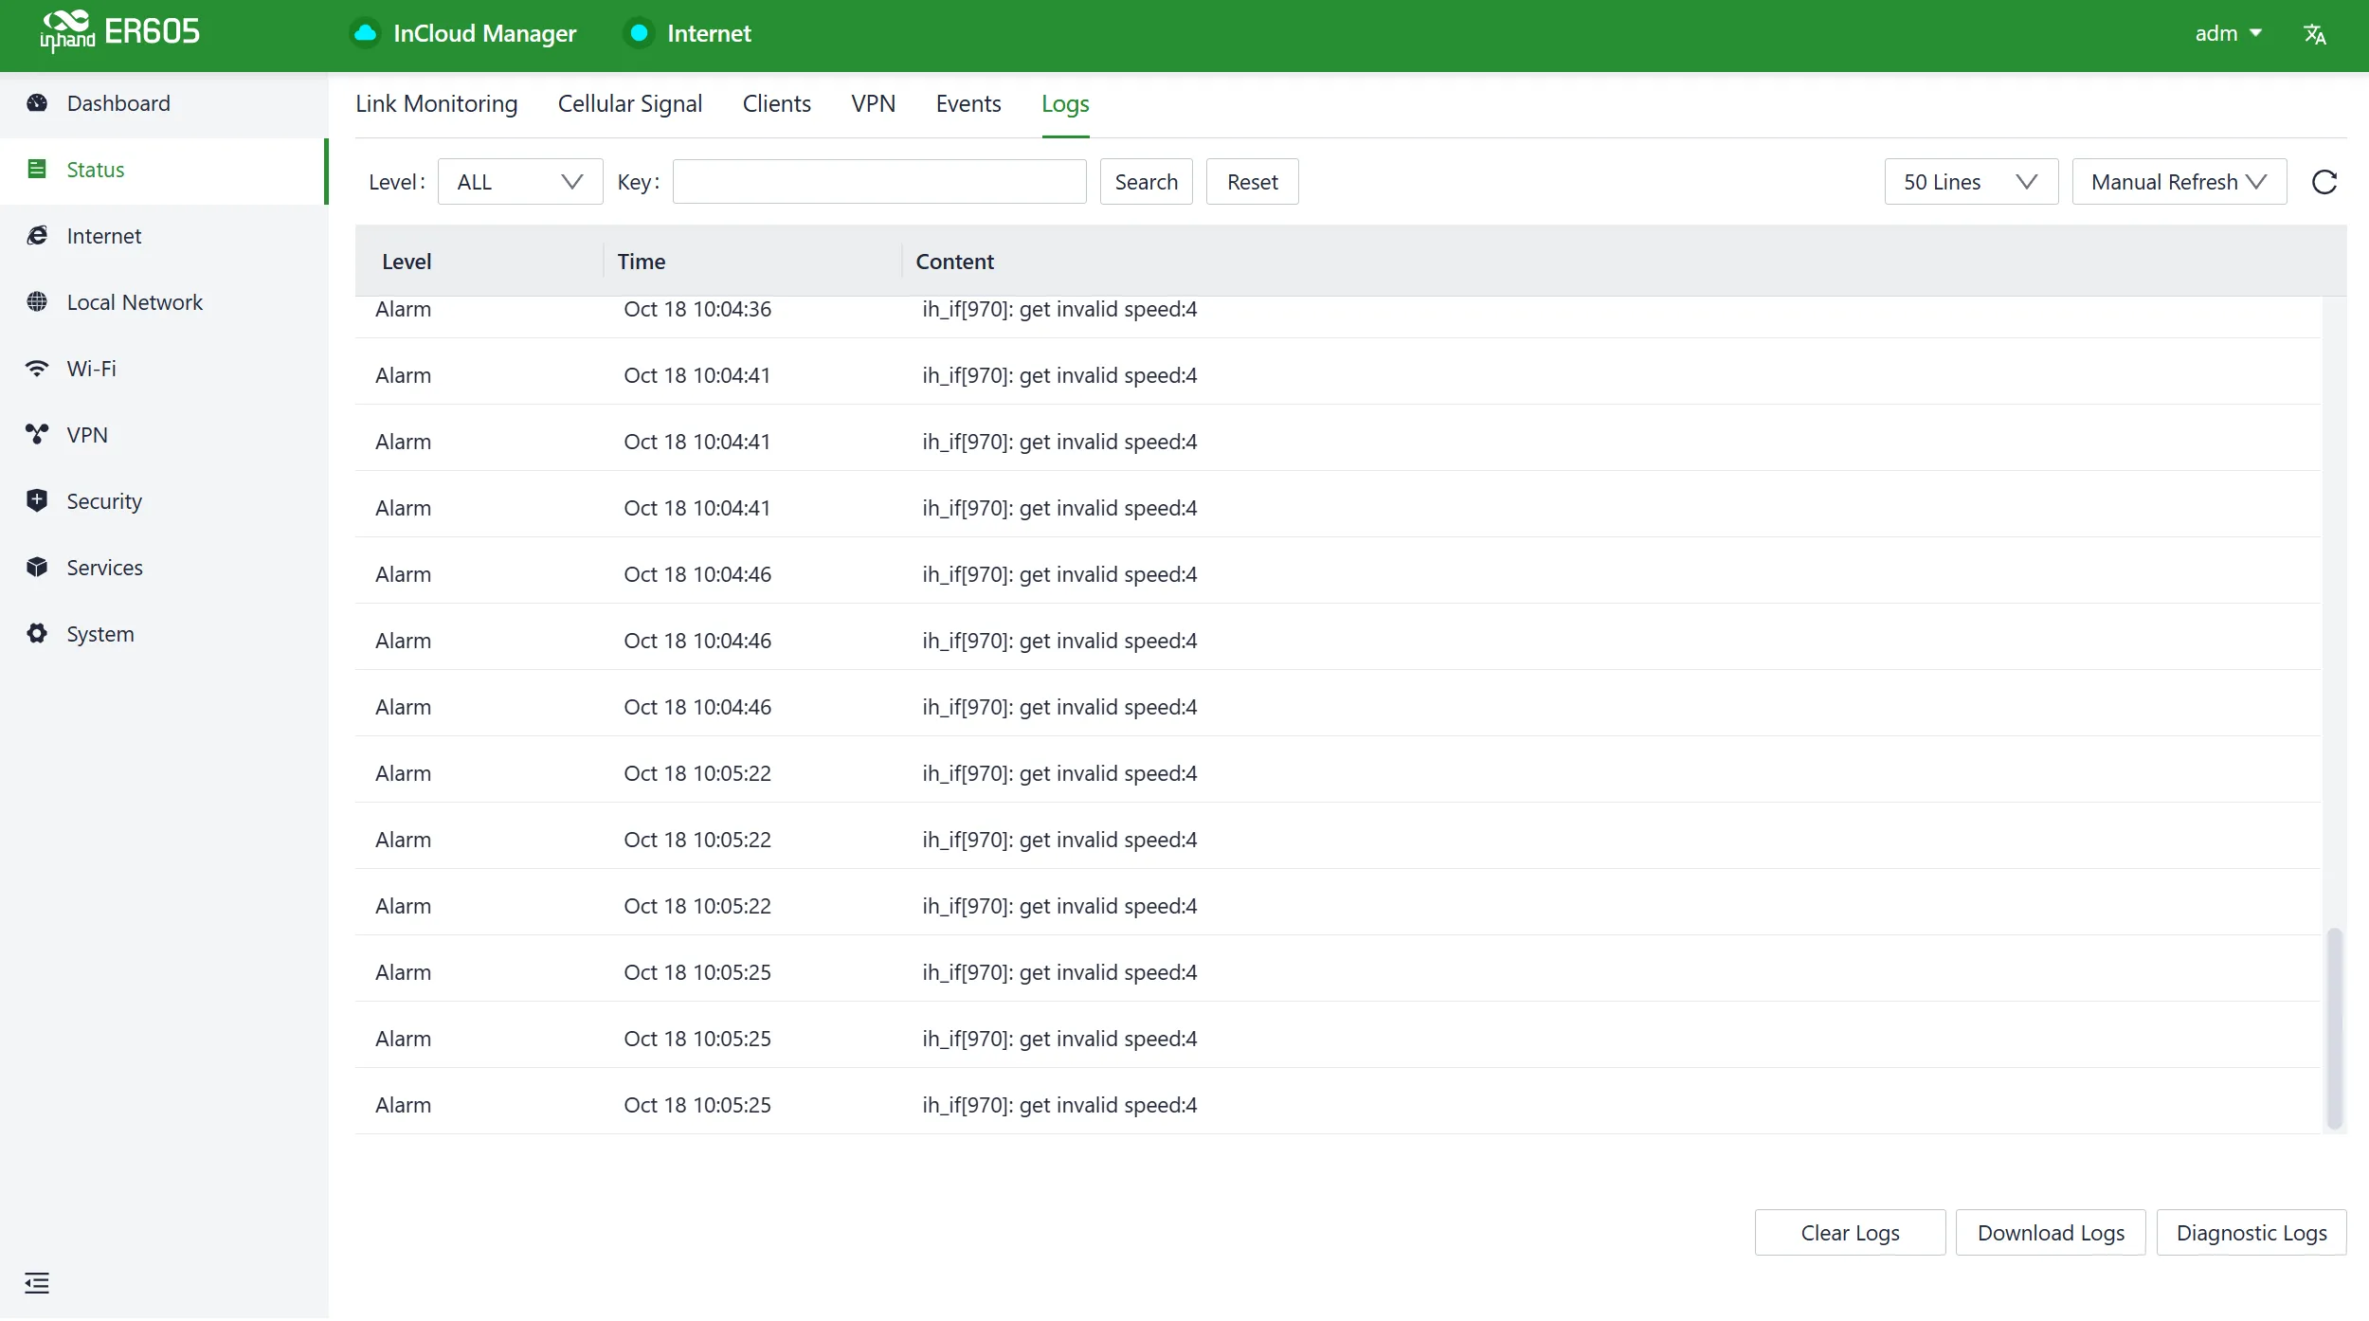The height and width of the screenshot is (1321, 2369).
Task: Open the System sidebar item
Action: (164, 634)
